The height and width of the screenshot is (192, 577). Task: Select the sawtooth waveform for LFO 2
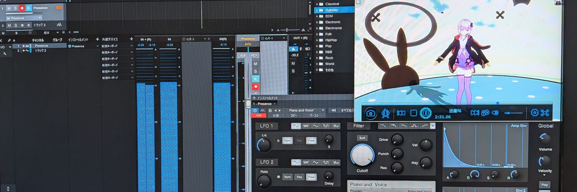pos(306,162)
